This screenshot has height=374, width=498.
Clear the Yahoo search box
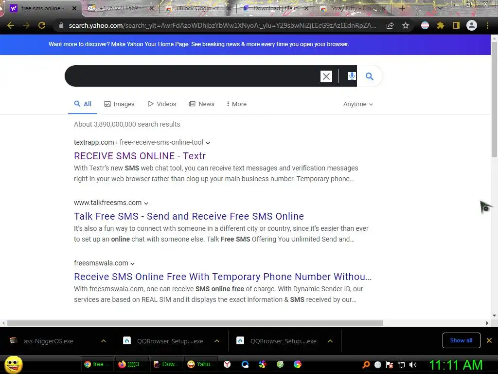[x=326, y=76]
